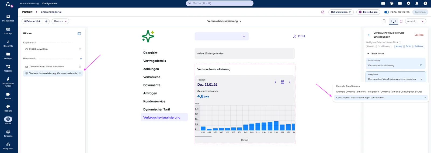Click the calendar icon in chart

click(x=282, y=82)
